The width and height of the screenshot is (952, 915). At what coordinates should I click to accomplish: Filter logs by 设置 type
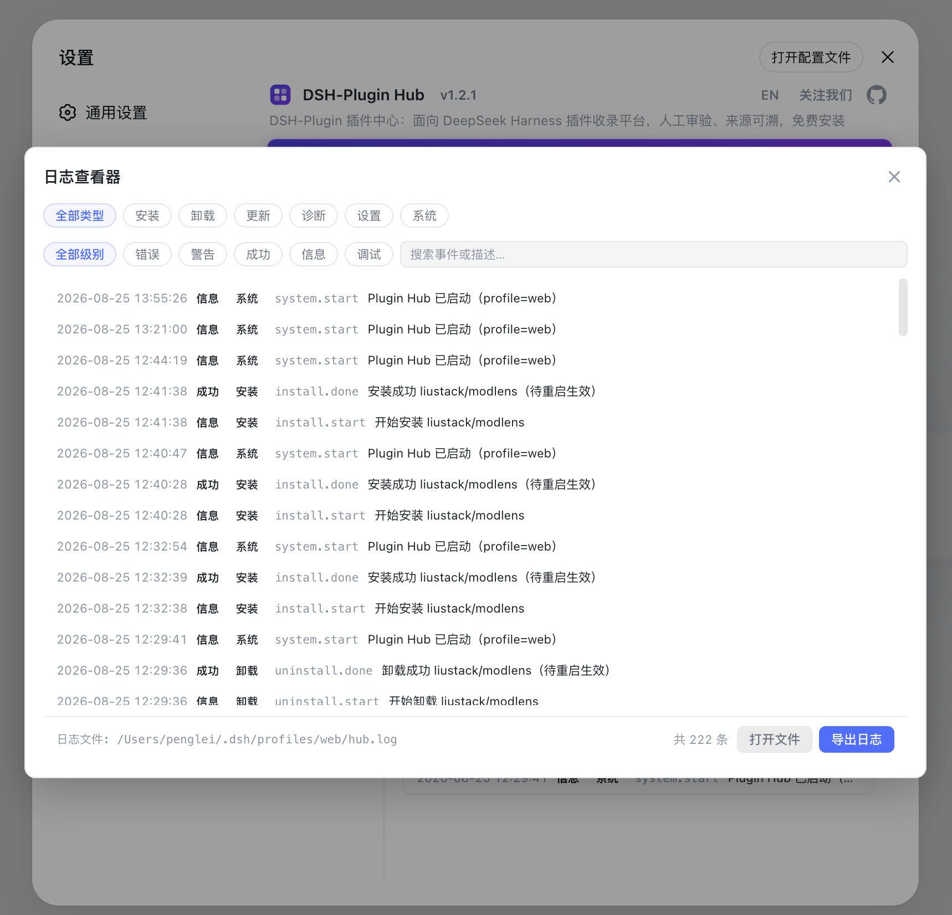[369, 215]
